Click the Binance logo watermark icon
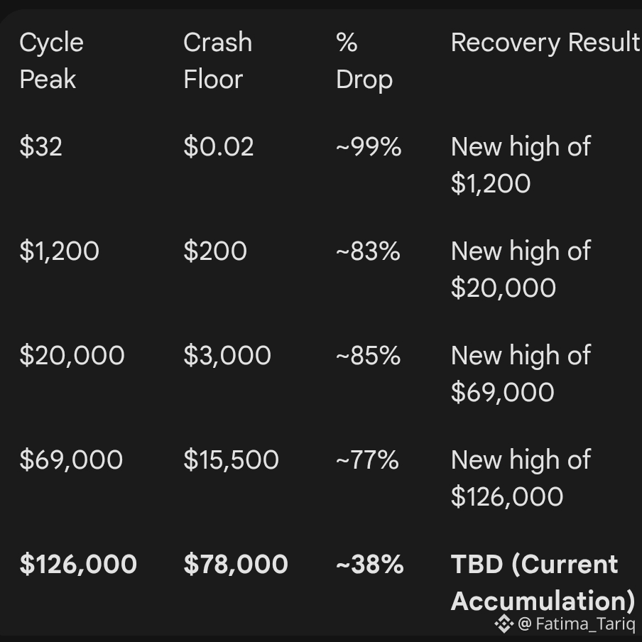This screenshot has width=642, height=642. (504, 624)
